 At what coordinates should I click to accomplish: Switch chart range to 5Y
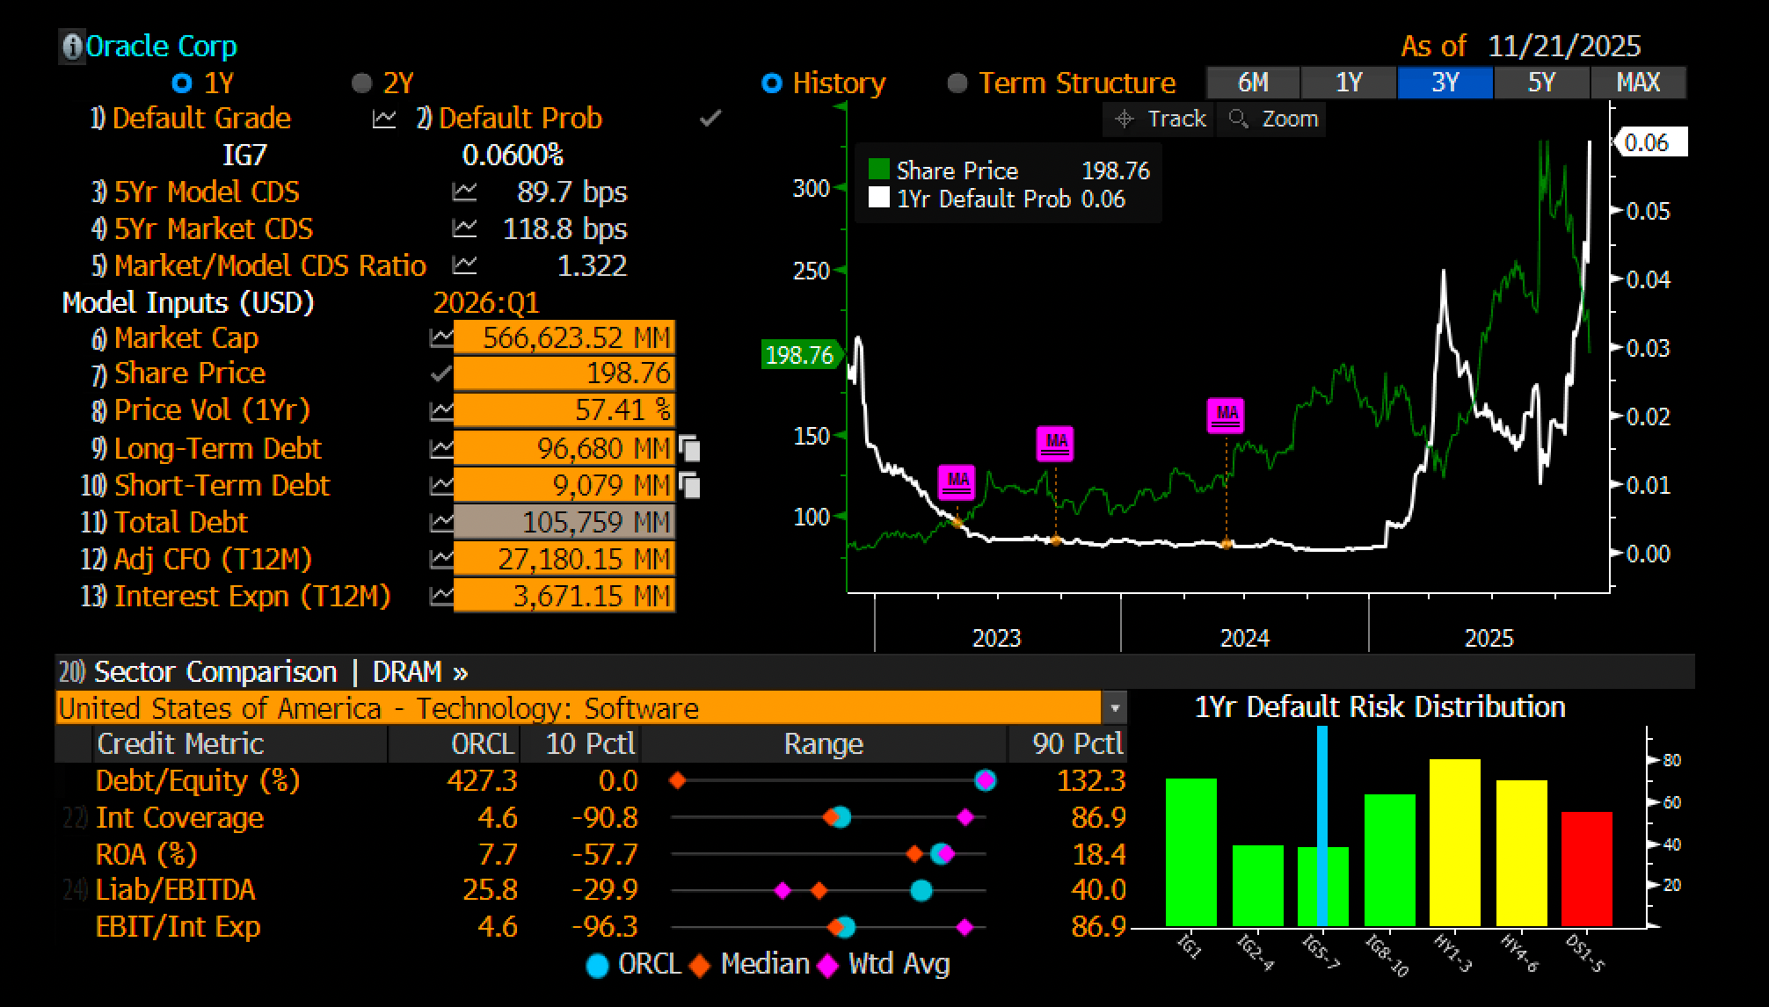click(1541, 83)
